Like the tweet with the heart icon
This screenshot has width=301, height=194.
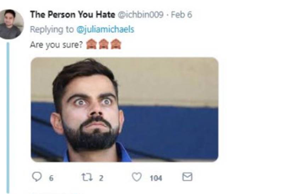point(137,177)
